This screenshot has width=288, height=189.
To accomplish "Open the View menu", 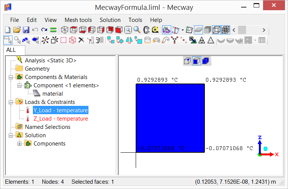I will 51,20.
